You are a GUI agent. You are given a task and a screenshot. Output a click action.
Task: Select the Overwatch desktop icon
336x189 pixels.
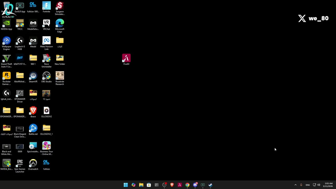point(33,165)
